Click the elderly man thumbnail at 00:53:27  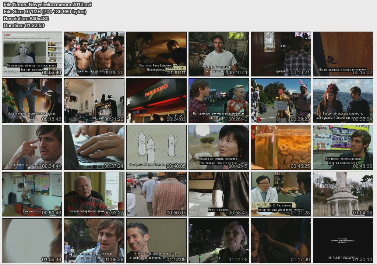[94, 194]
